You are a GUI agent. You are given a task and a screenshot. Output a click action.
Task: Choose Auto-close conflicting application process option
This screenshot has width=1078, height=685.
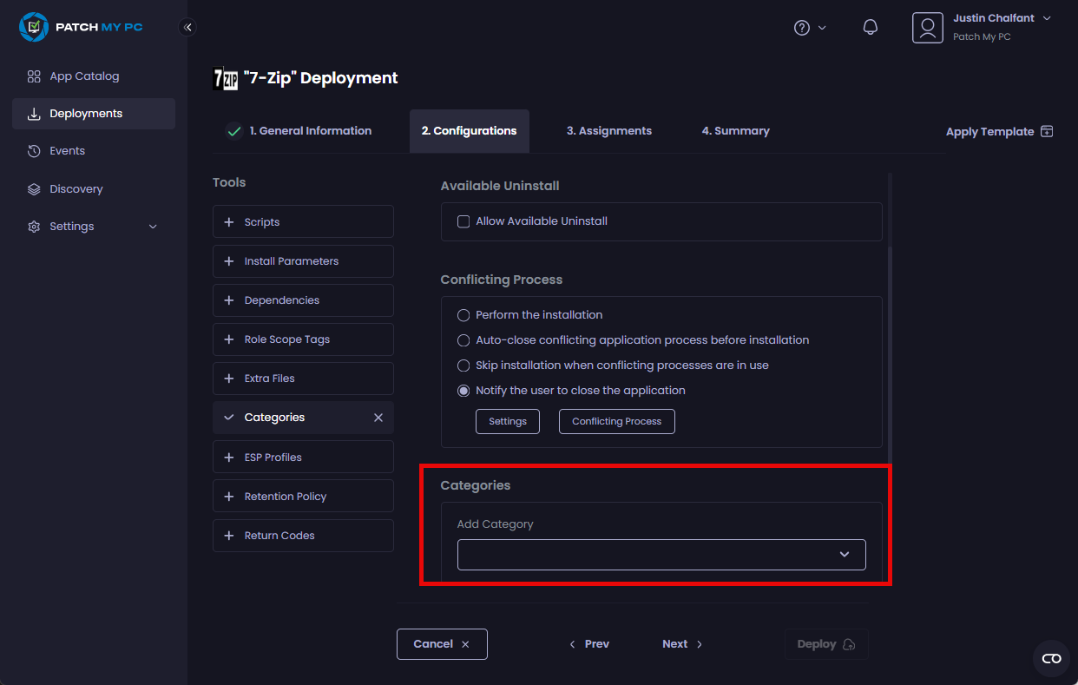[463, 340]
